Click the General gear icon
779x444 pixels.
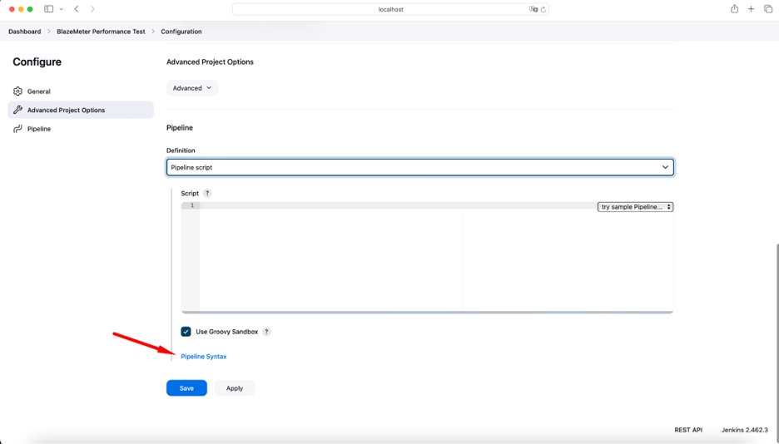(x=17, y=91)
